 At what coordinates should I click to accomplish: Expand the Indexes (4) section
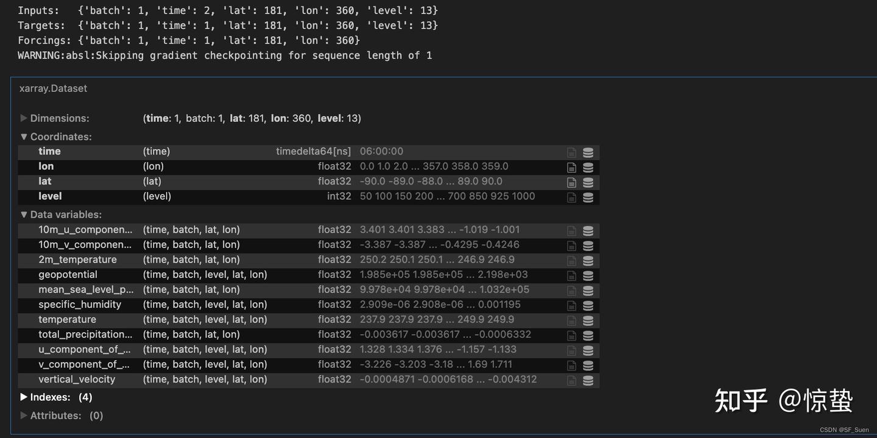56,397
